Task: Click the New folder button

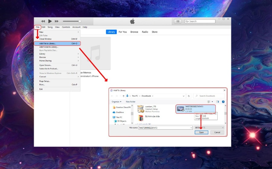Action: [131, 102]
